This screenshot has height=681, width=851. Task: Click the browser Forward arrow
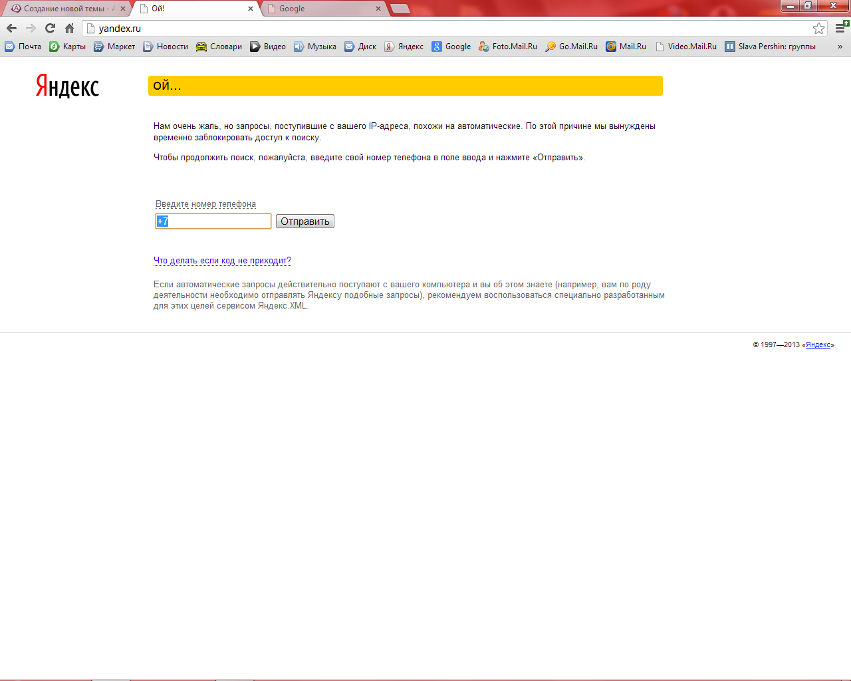pos(31,28)
